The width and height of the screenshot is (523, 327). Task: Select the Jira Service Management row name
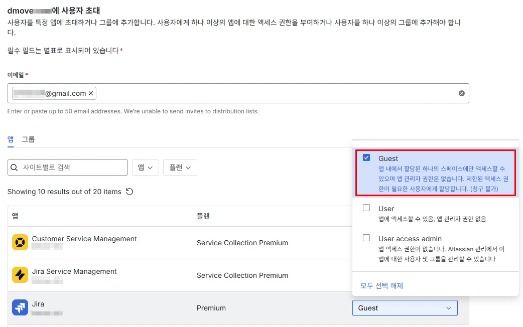74,271
